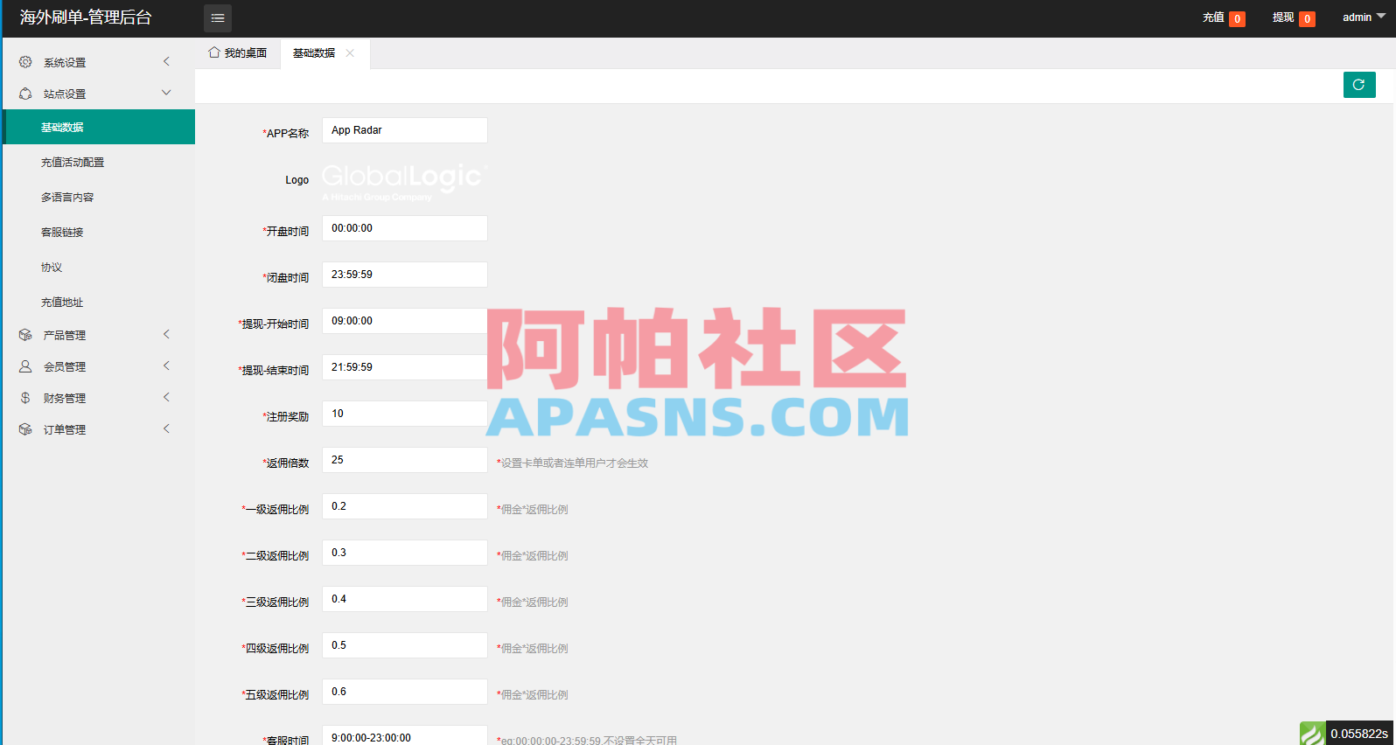The width and height of the screenshot is (1396, 745).
Task: Click the 订单管理 box icon
Action: (25, 429)
